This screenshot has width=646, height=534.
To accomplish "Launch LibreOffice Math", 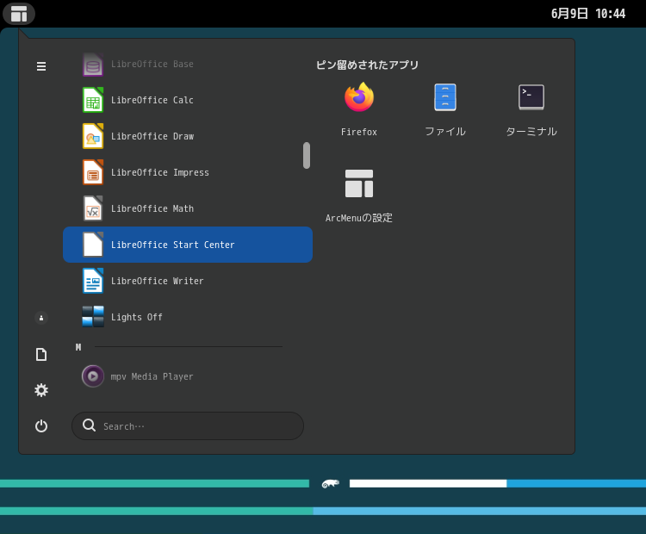I will coord(188,208).
